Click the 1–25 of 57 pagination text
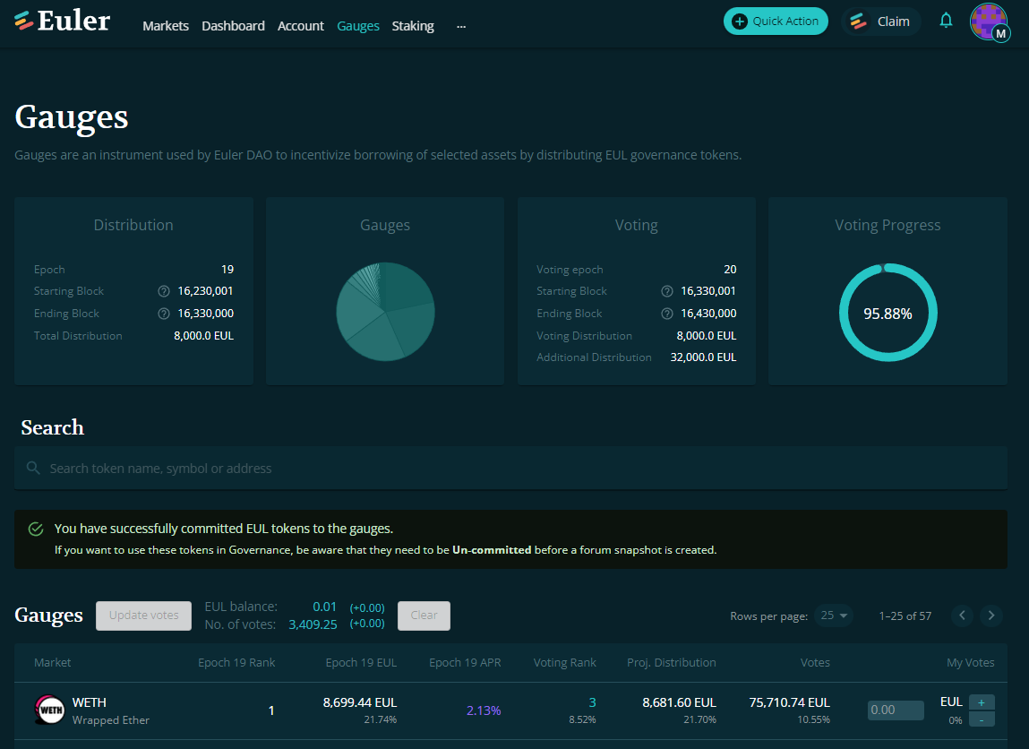This screenshot has width=1029, height=749. coord(905,616)
